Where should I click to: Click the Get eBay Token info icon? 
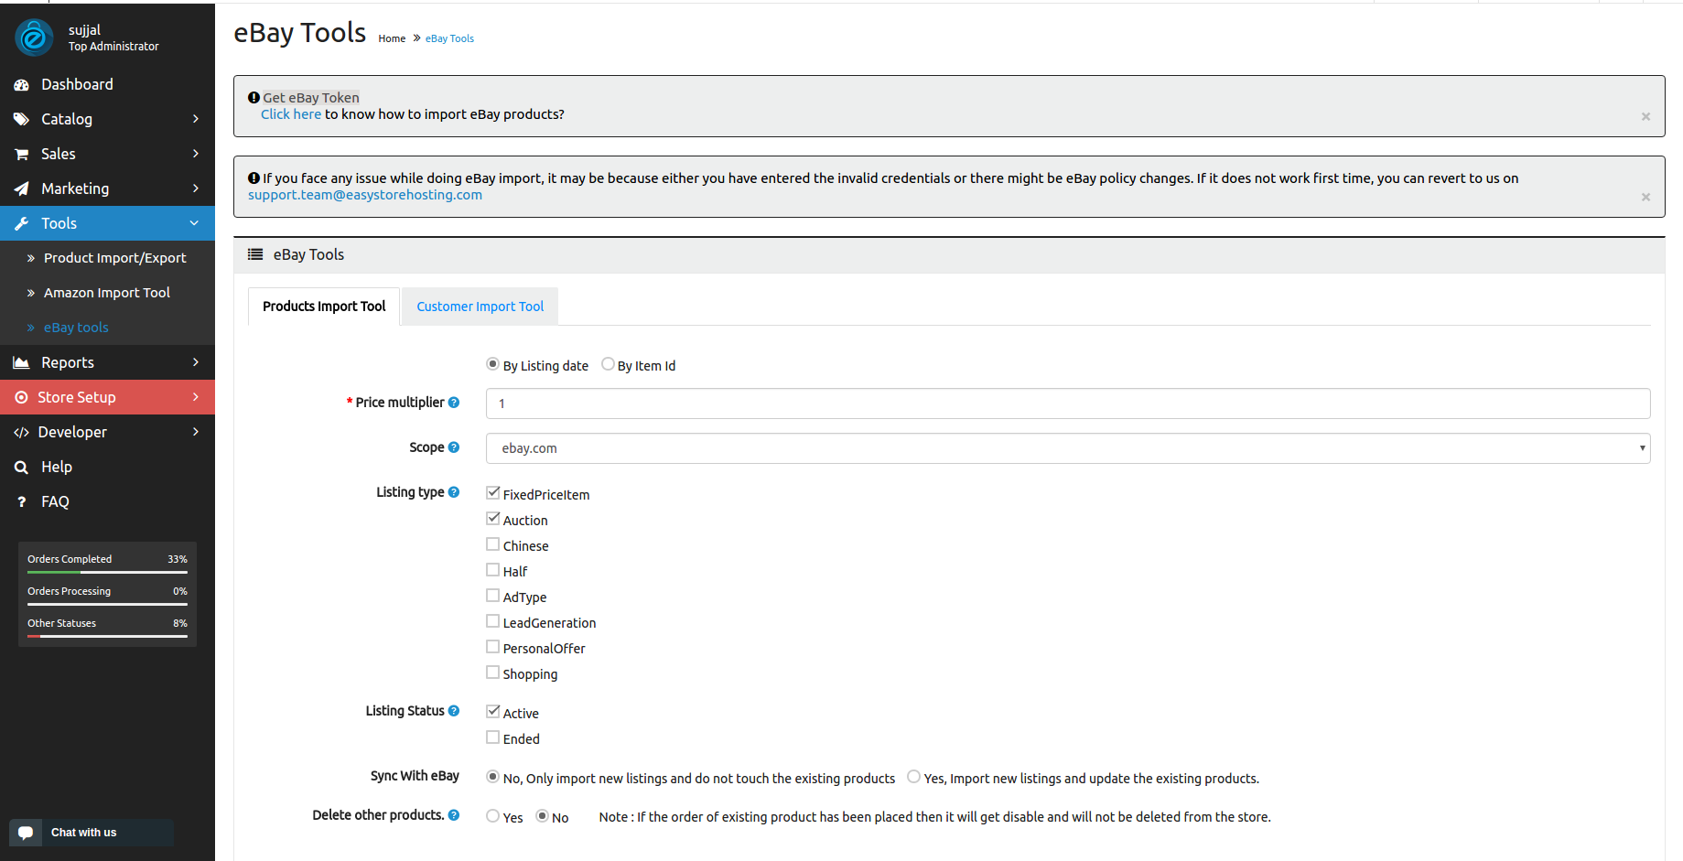click(254, 97)
